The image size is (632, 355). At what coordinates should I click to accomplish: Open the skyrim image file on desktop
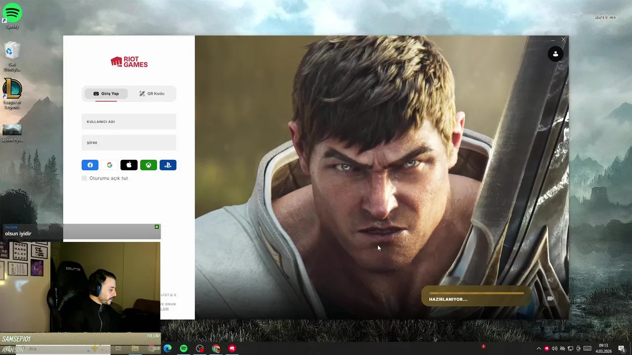[x=12, y=133]
